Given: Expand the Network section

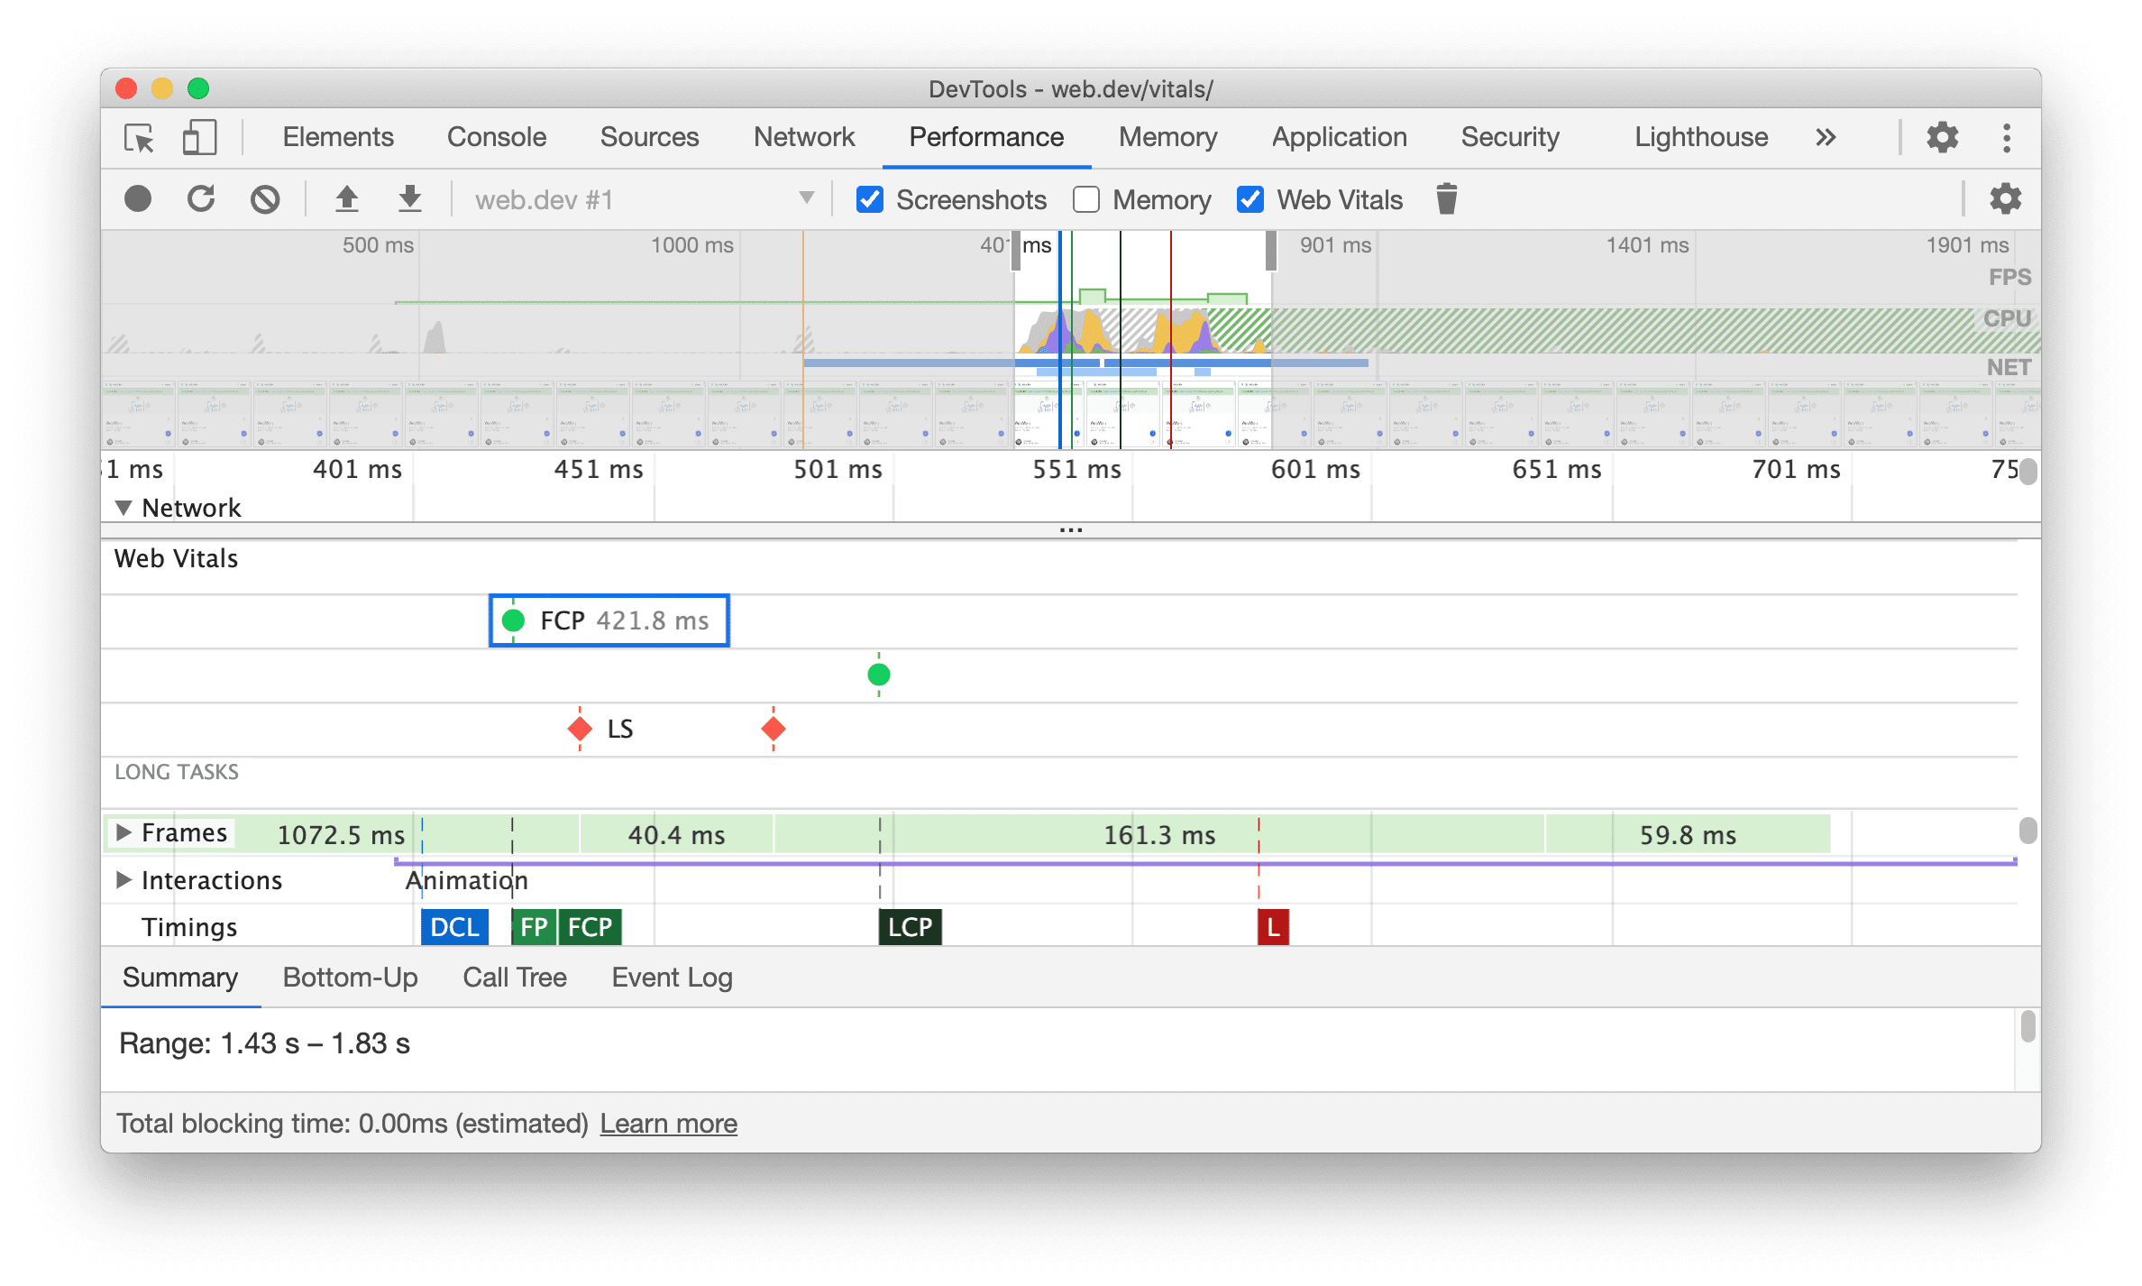Looking at the screenshot, I should tap(125, 509).
